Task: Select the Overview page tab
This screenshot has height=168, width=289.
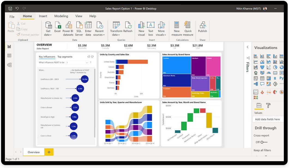Action: pos(34,152)
